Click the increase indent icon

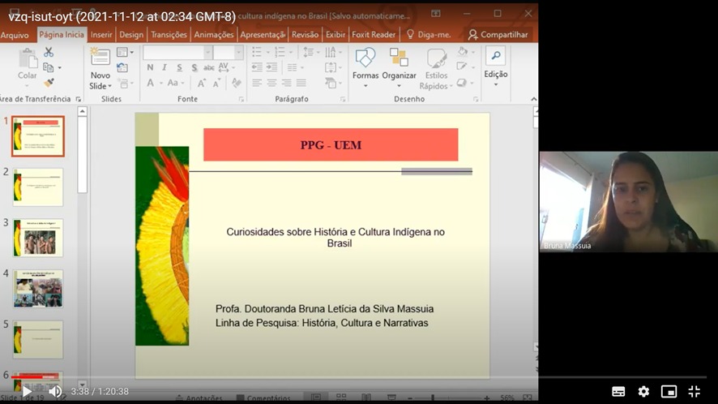272,67
